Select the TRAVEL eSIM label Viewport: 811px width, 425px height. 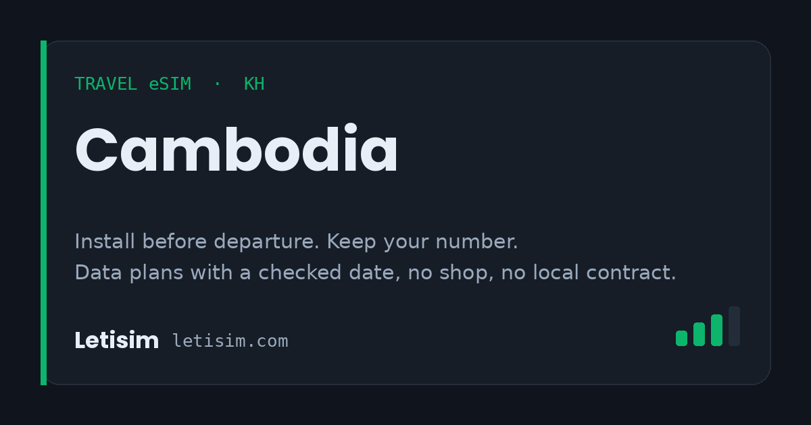click(132, 84)
